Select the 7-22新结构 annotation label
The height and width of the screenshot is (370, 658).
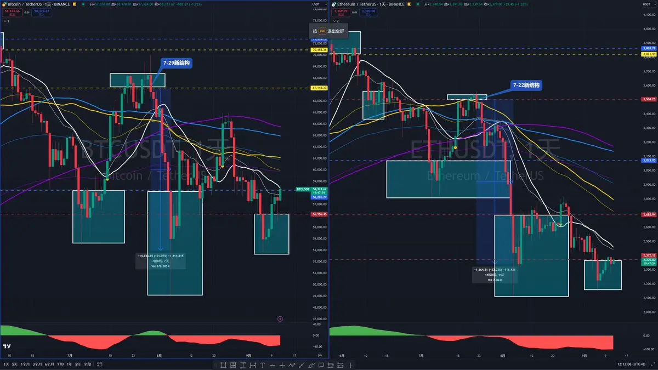coord(526,86)
